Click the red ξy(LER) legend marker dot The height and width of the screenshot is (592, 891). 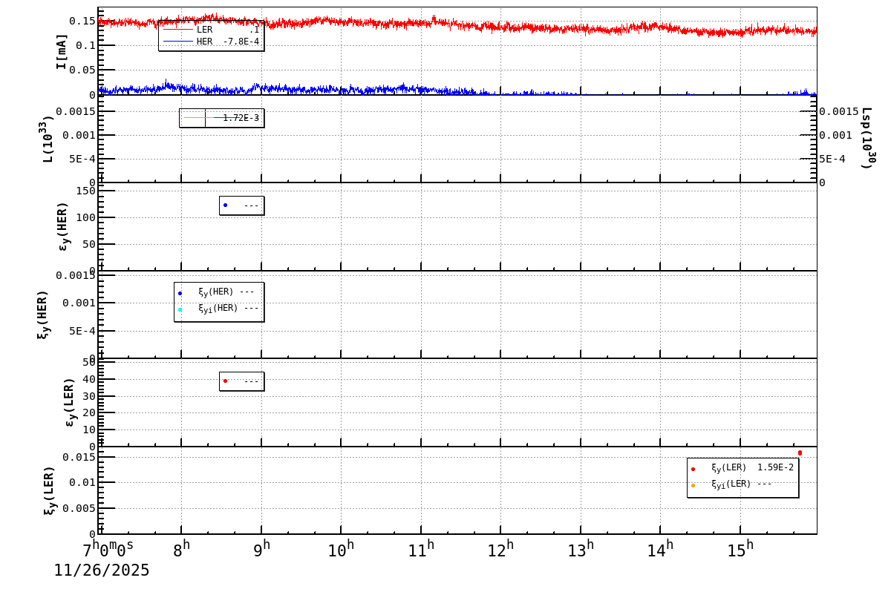tap(693, 469)
